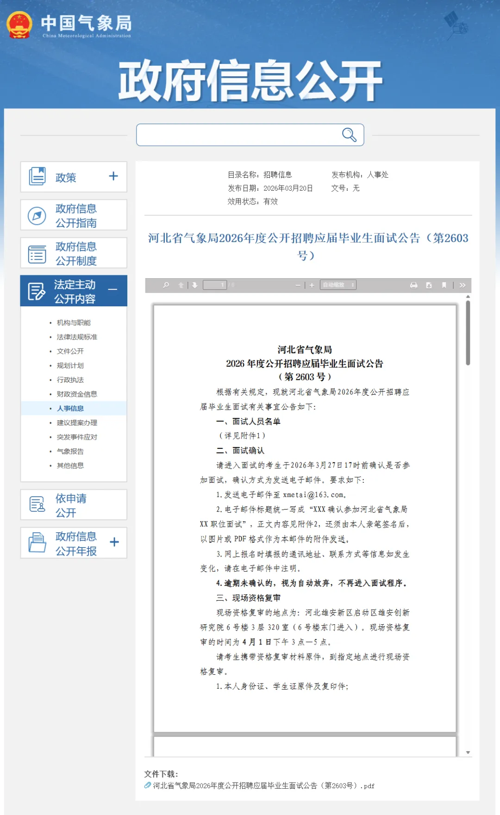This screenshot has height=815, width=500.
Task: Open 政府信息公开年报 menu item
Action: pyautogui.click(x=74, y=543)
